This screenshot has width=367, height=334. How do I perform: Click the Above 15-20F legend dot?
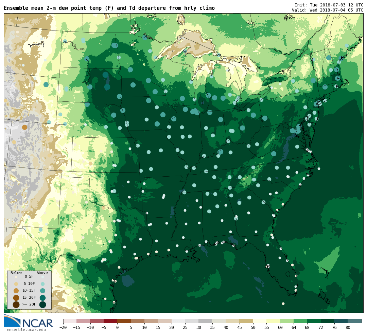click(x=42, y=298)
